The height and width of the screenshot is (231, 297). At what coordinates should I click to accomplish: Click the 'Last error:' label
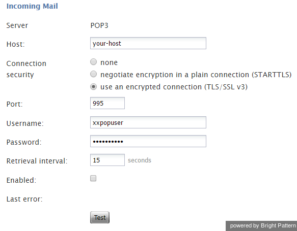(24, 199)
